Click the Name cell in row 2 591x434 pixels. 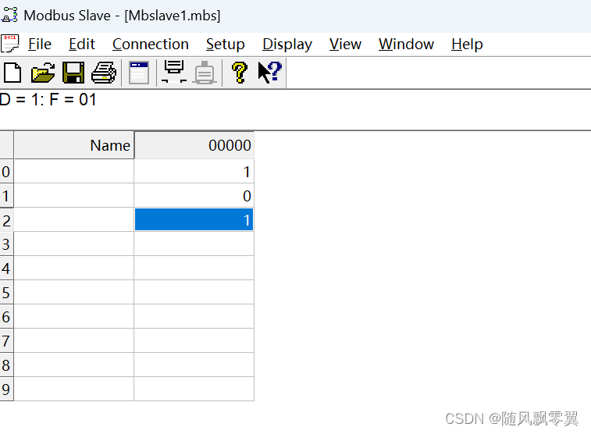74,219
